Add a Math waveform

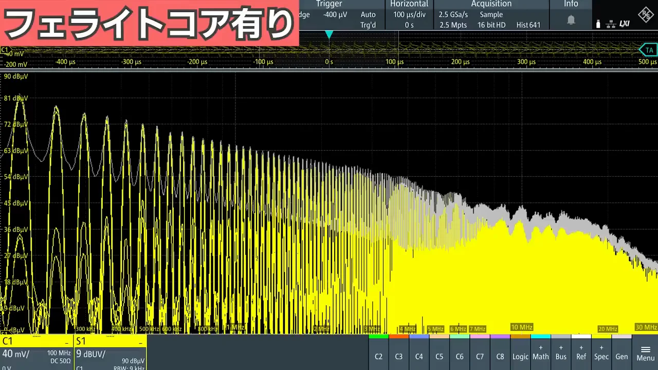[541, 353]
